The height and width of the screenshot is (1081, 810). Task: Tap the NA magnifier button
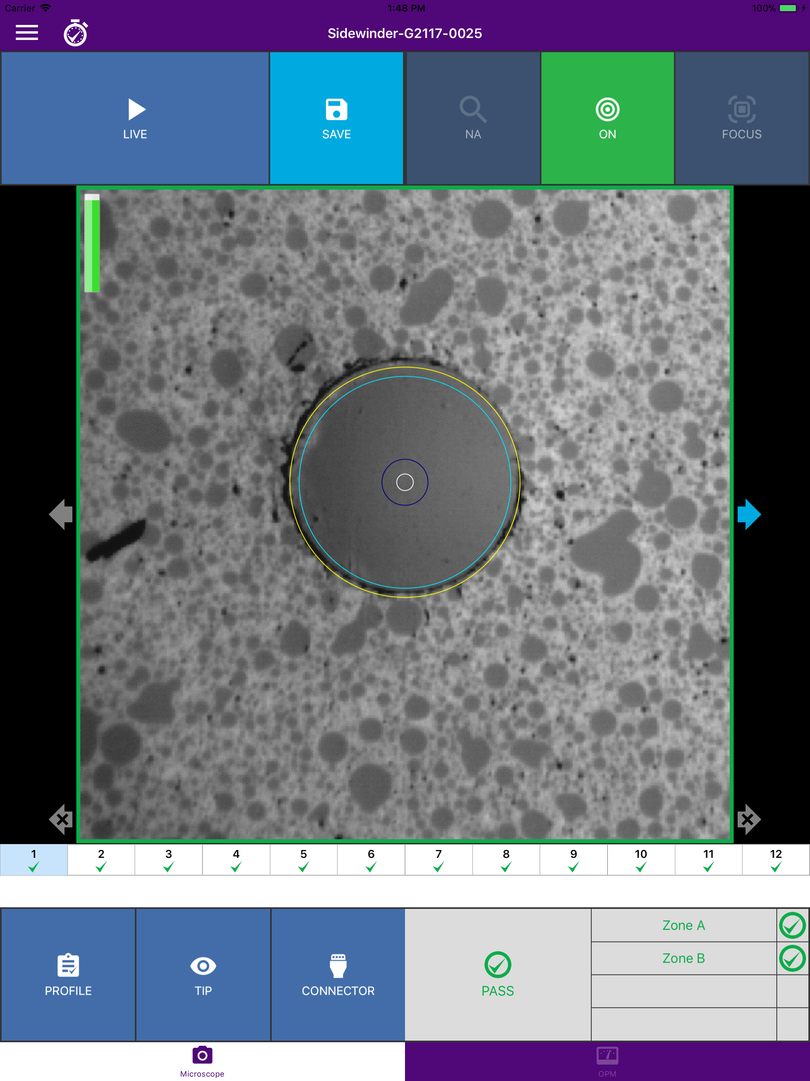click(x=473, y=118)
